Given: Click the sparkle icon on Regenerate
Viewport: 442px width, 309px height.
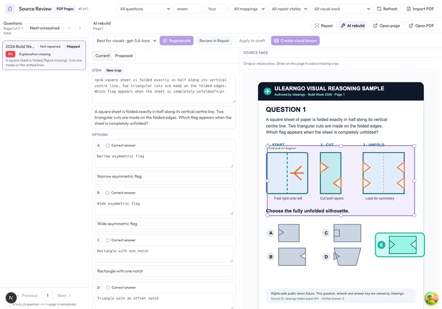Looking at the screenshot, I should 165,41.
